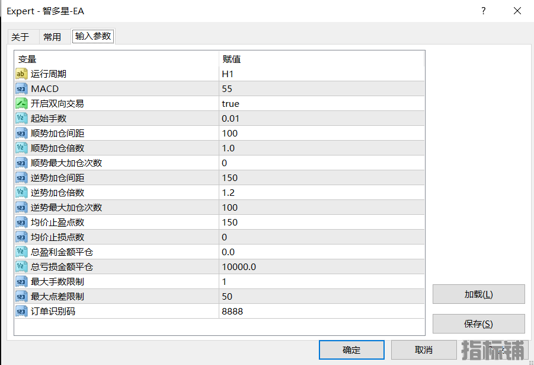The image size is (534, 365).
Task: Click the integer icon next to MACD
Action: [21, 89]
